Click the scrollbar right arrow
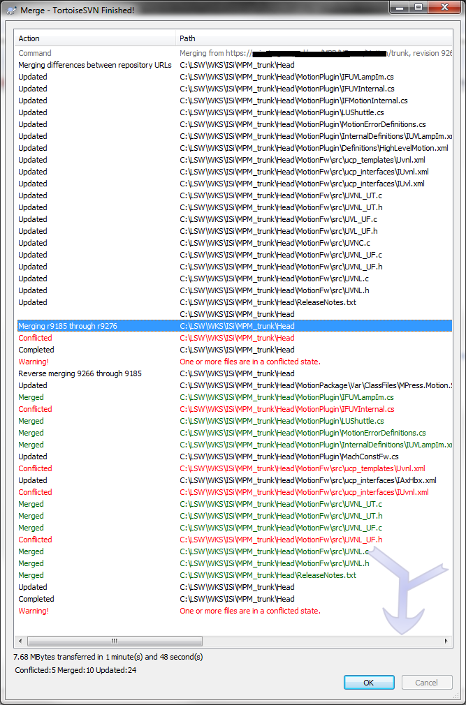This screenshot has height=705, width=466. point(446,641)
